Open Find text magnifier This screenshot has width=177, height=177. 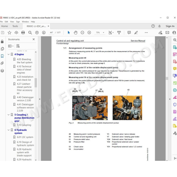30,33
